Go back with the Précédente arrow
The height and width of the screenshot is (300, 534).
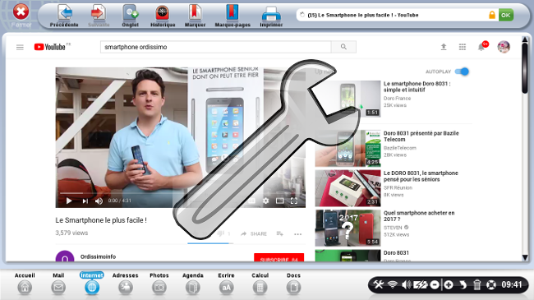click(64, 16)
